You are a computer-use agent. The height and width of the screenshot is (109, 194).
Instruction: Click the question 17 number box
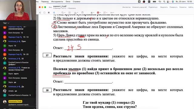pyautogui.click(x=47, y=55)
